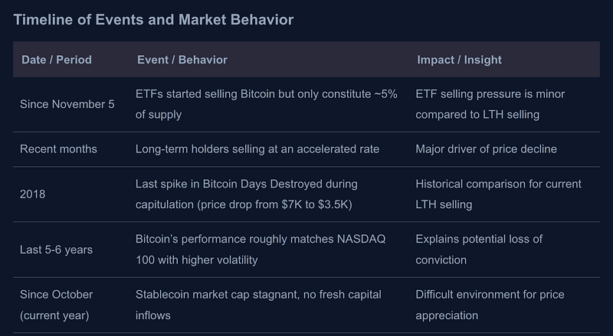Select the 'Recent months' date cell
Screen dimensions: 613x336
tap(58, 148)
